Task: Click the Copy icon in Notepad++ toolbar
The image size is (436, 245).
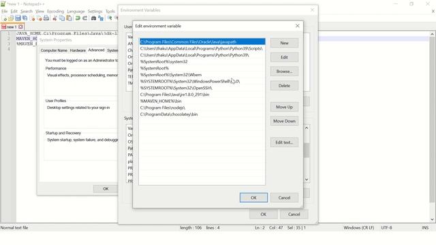Action: point(62,18)
